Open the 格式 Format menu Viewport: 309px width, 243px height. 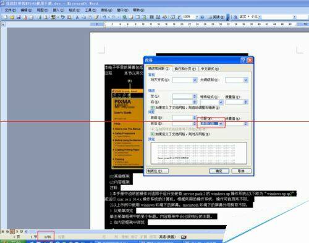point(74,10)
